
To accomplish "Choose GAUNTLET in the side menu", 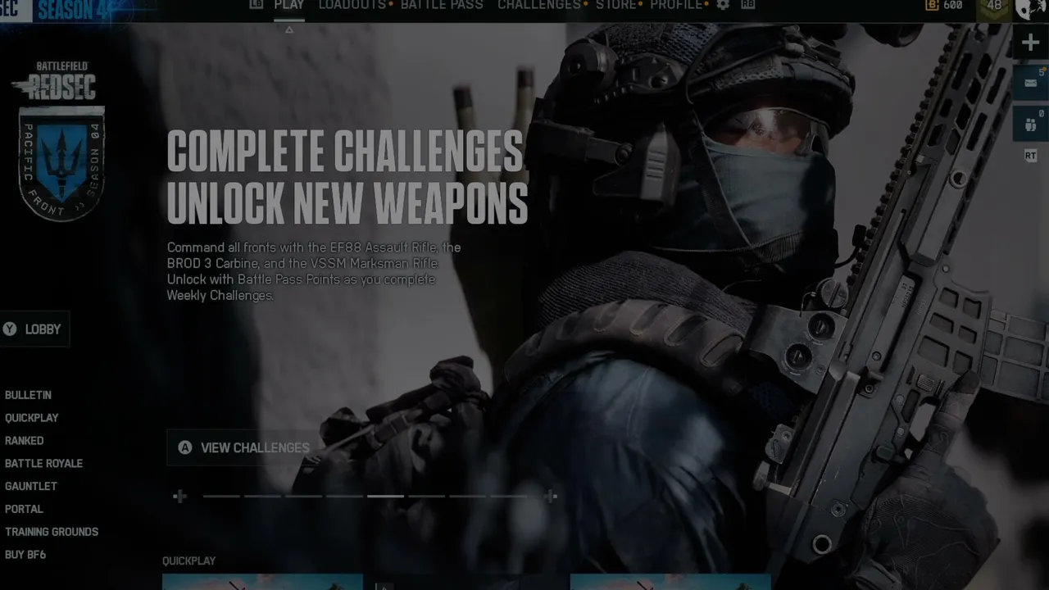I will [31, 486].
